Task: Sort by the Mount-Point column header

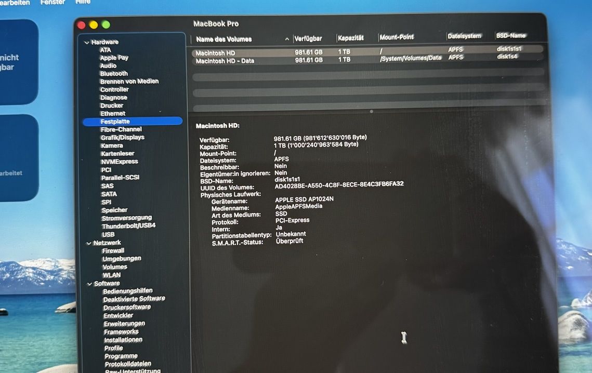Action: click(397, 37)
